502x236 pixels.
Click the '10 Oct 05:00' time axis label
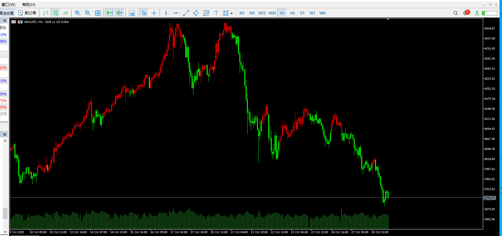38,232
